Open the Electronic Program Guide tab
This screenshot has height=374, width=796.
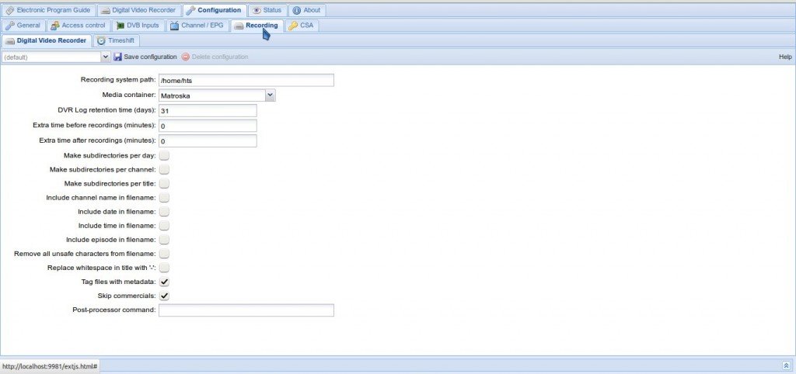tap(48, 10)
